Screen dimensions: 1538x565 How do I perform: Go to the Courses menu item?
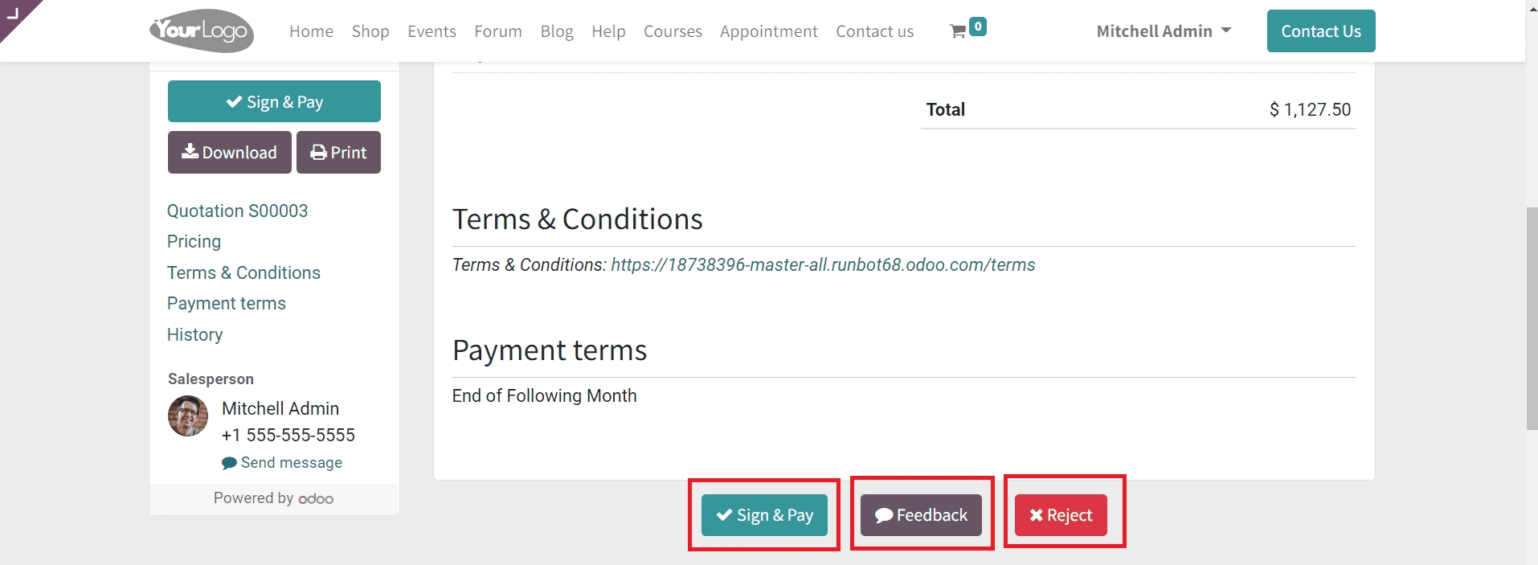(673, 31)
